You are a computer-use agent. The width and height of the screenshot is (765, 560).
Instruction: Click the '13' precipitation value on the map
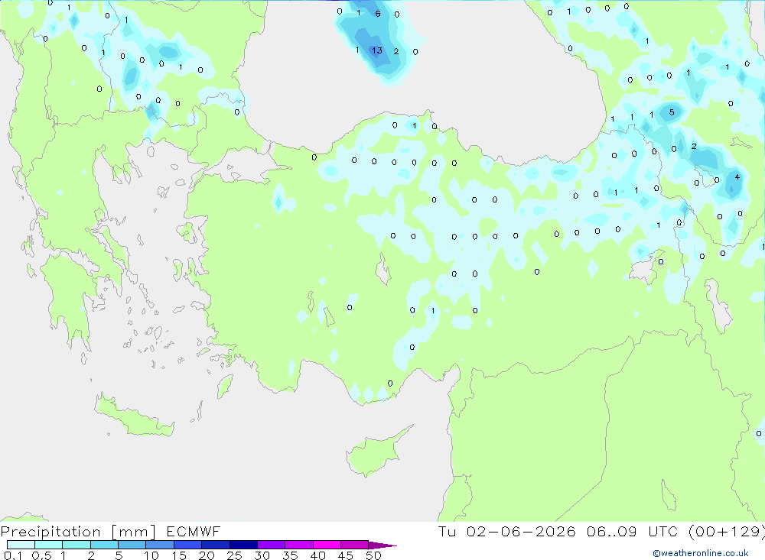[376, 50]
